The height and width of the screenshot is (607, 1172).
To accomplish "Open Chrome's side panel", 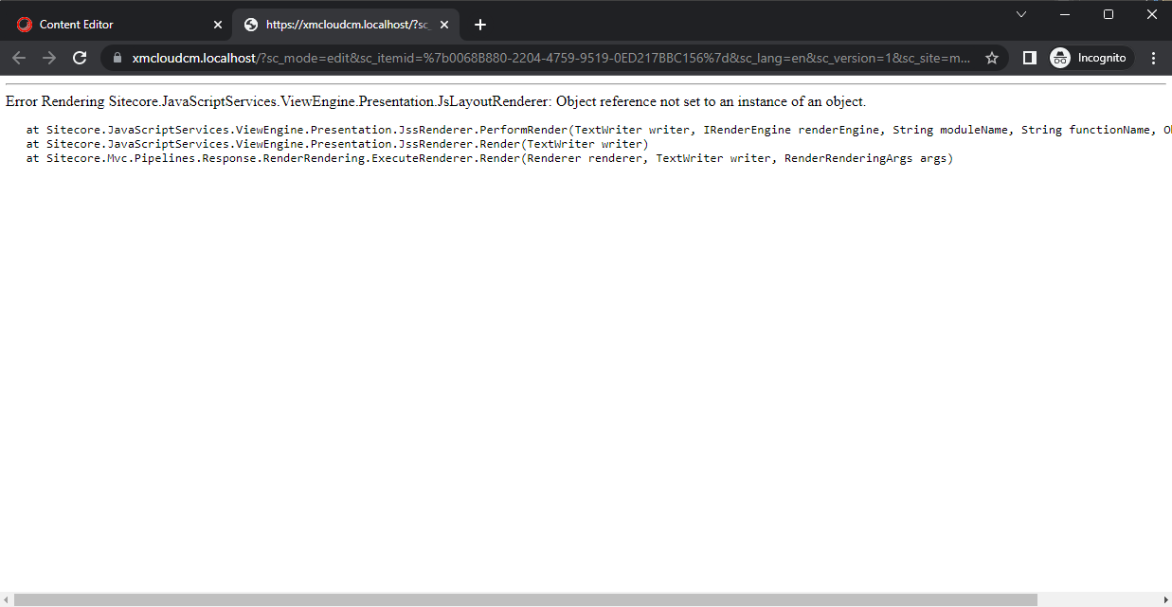I will pos(1029,58).
